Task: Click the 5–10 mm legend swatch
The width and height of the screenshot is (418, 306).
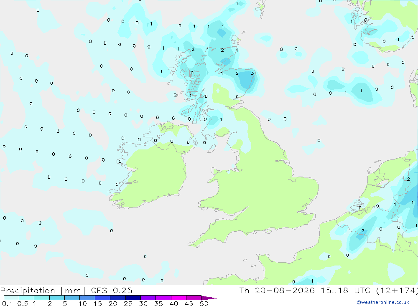Action: coord(72,298)
